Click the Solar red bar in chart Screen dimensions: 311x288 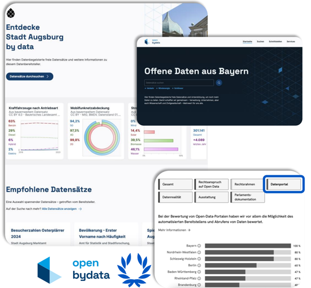(x=150, y=132)
